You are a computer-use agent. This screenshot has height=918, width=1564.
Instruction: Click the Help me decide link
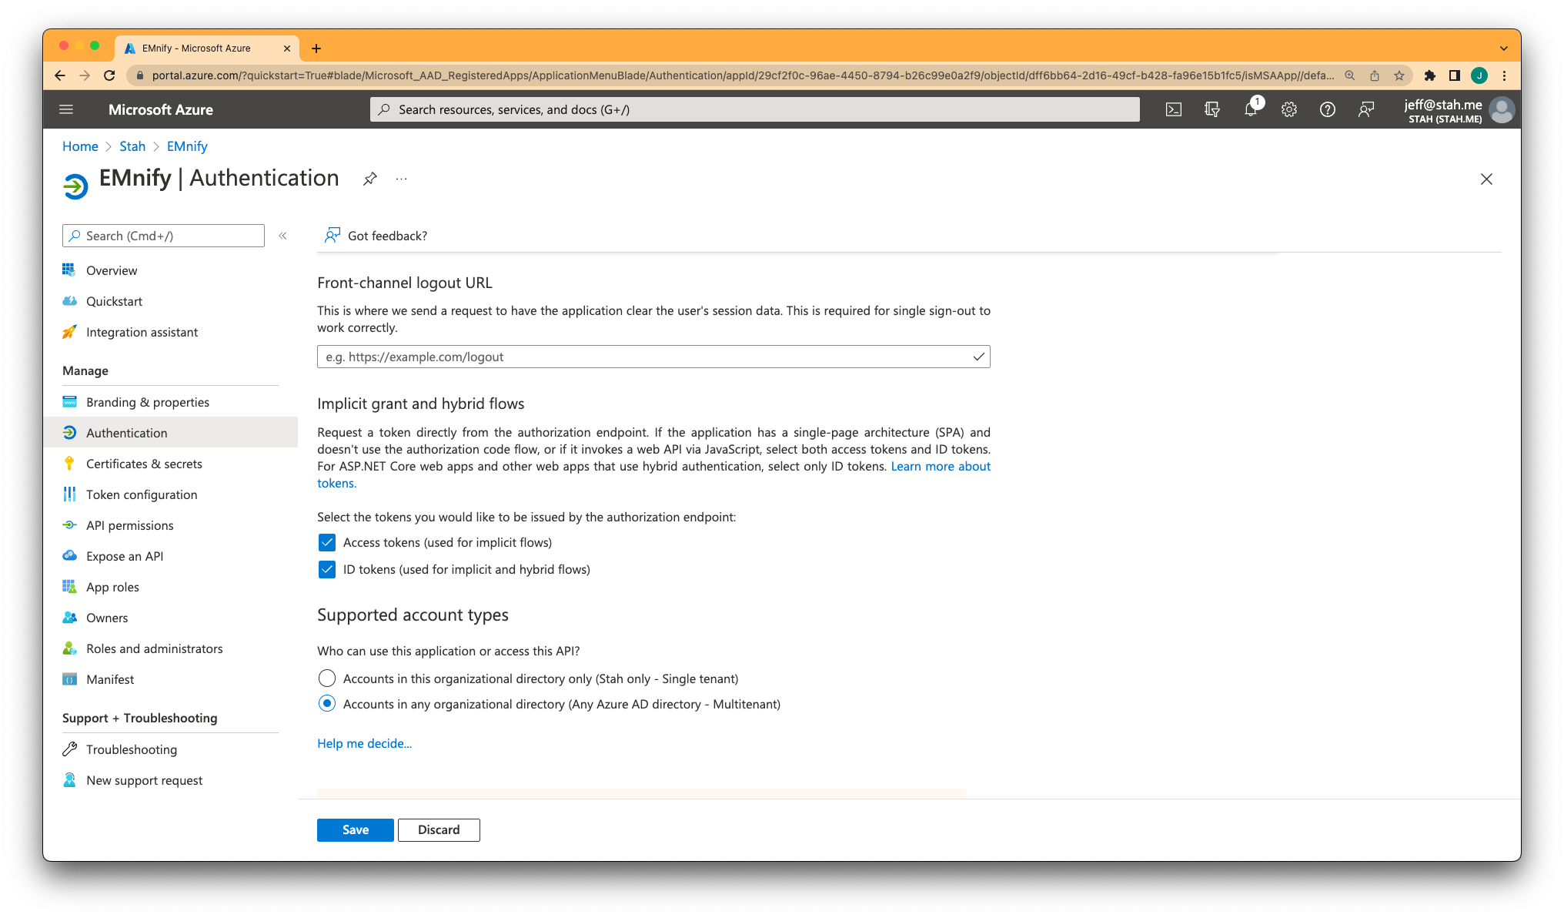click(365, 743)
